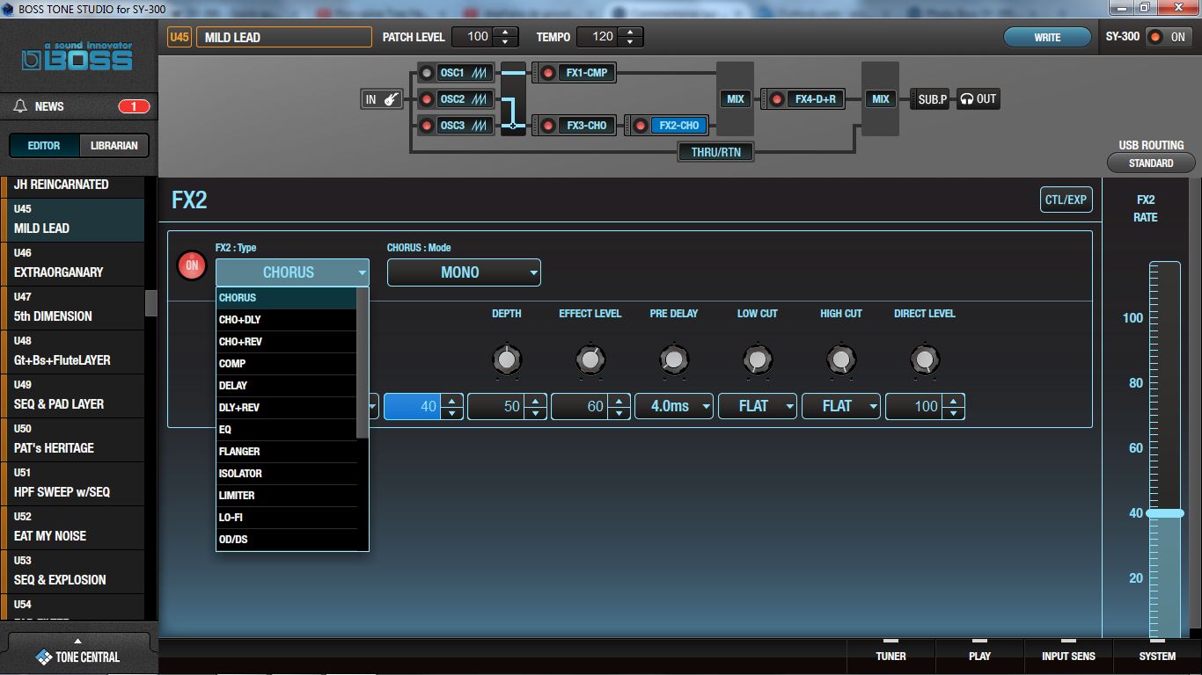Open the FX1-CMP block
This screenshot has width=1202, height=675.
586,73
